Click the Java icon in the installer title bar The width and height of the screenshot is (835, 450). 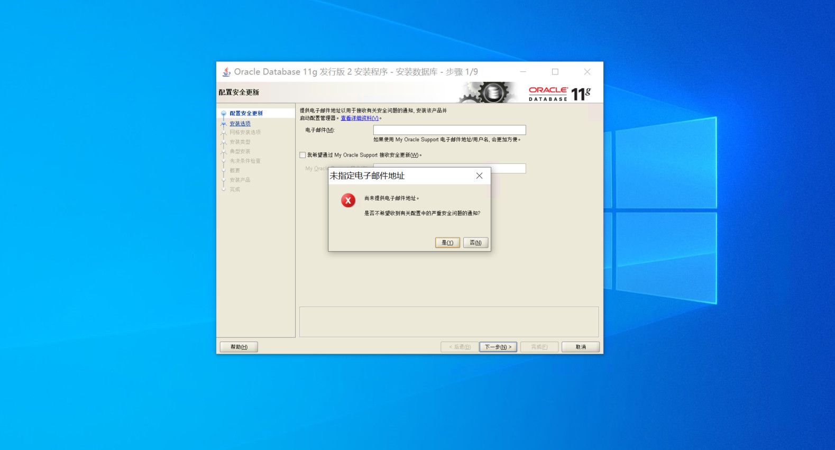226,72
